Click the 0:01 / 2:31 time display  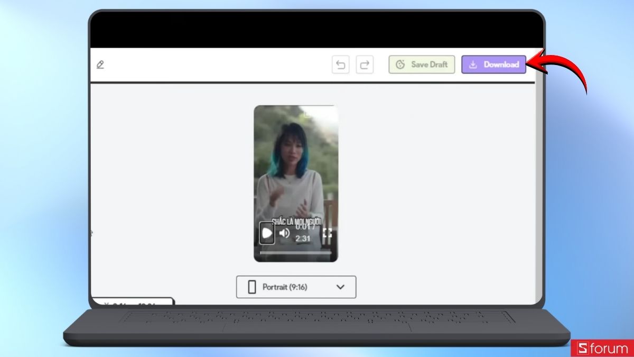point(303,234)
